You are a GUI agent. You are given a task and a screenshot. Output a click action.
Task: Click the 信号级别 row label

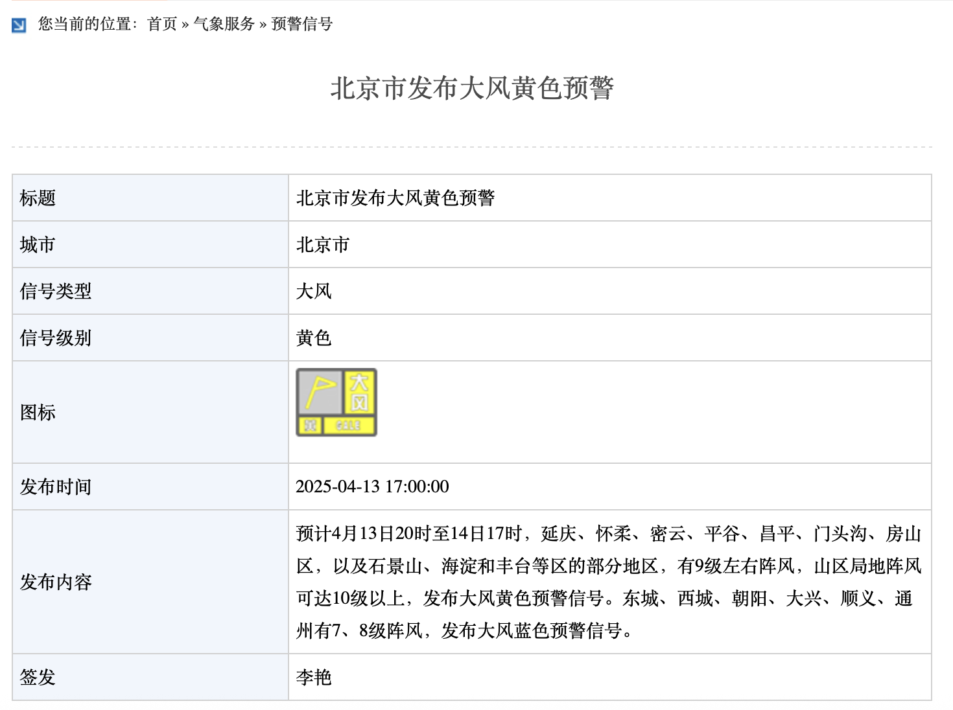tap(56, 338)
